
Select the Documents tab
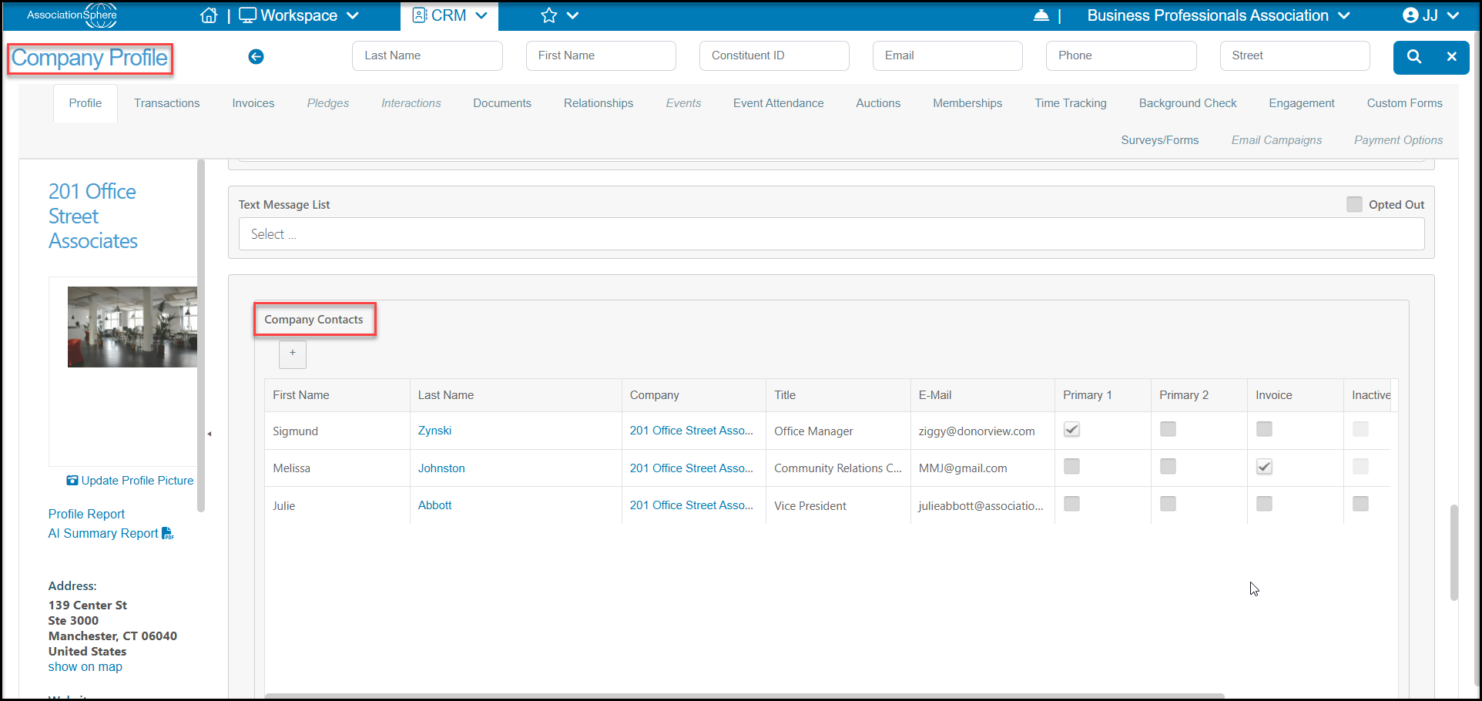coord(502,103)
